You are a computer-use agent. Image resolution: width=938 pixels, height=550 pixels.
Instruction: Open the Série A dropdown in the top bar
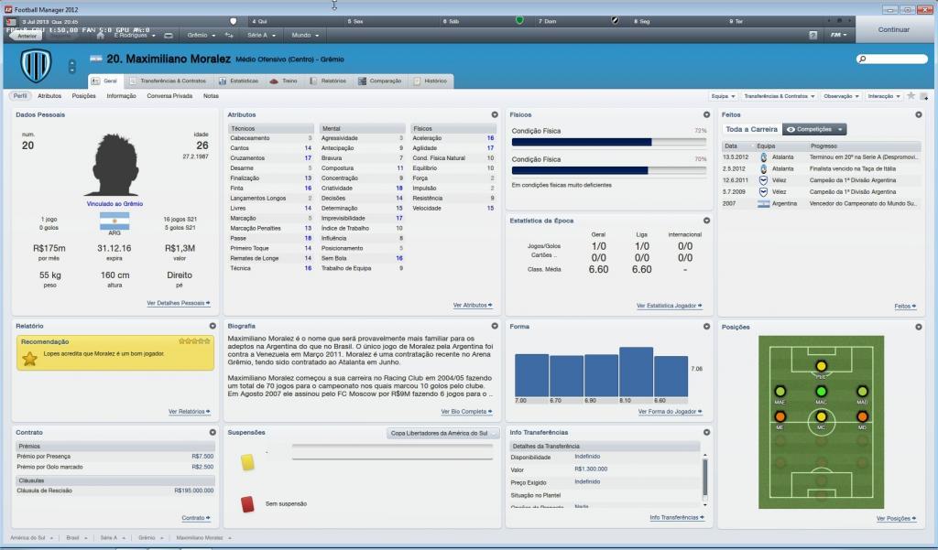(261, 36)
